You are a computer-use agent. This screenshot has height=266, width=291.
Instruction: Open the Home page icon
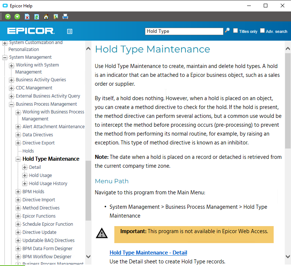(x=46, y=17)
